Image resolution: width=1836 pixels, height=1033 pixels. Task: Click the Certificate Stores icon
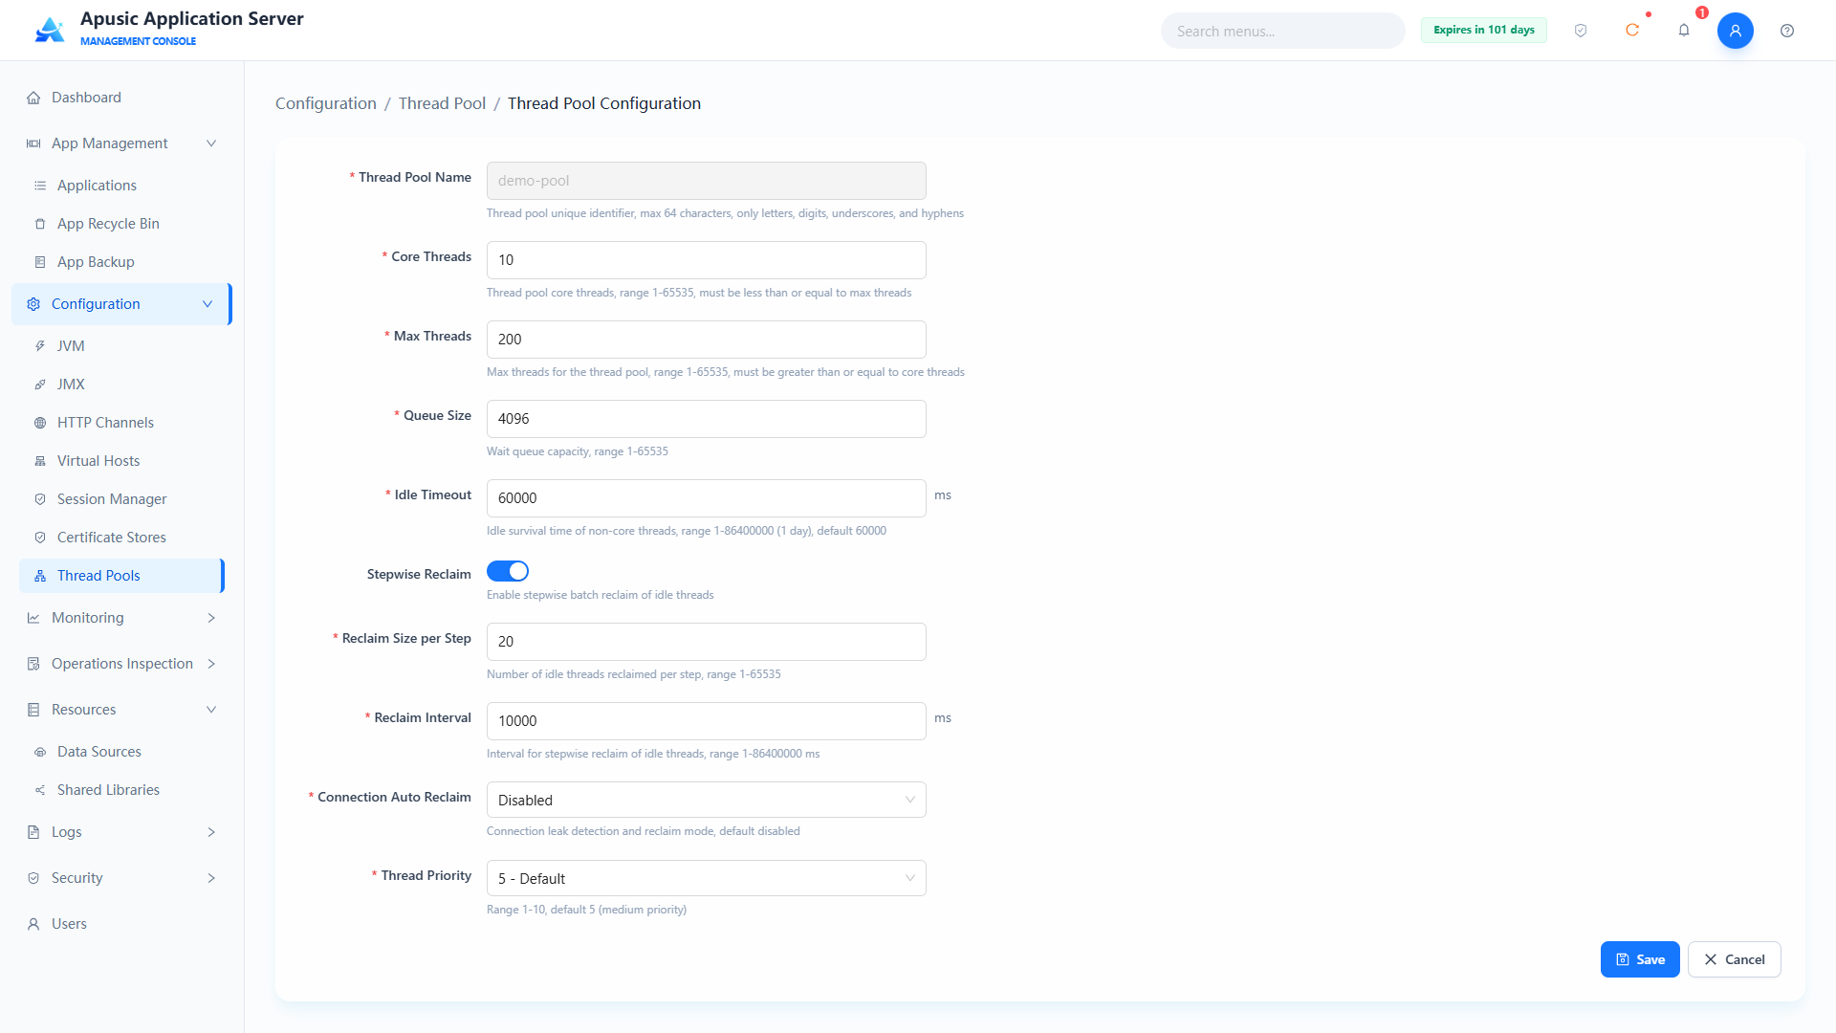point(40,538)
